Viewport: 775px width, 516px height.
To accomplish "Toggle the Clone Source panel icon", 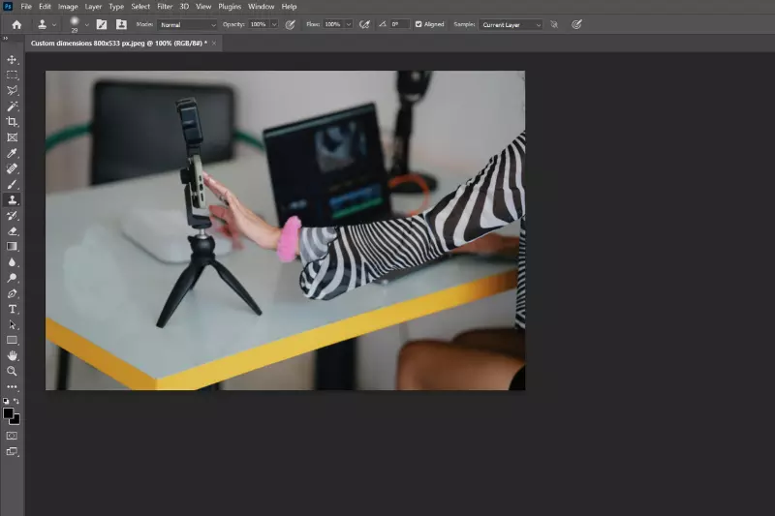I will (121, 25).
